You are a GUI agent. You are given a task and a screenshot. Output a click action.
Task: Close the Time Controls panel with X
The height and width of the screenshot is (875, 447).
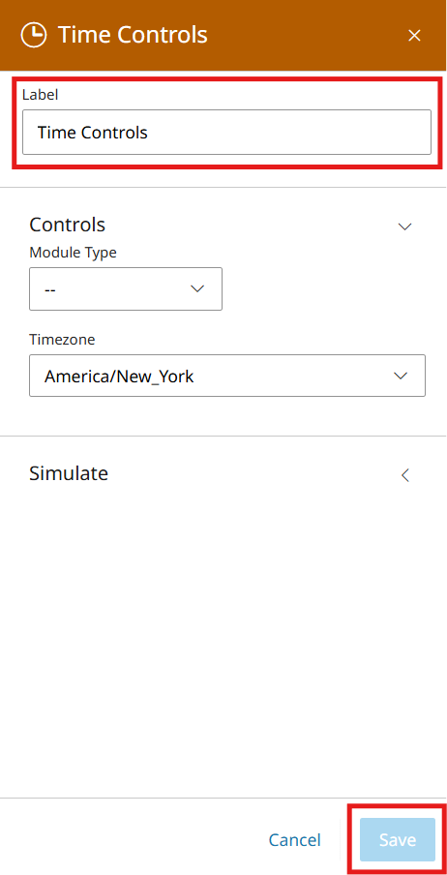tap(414, 36)
